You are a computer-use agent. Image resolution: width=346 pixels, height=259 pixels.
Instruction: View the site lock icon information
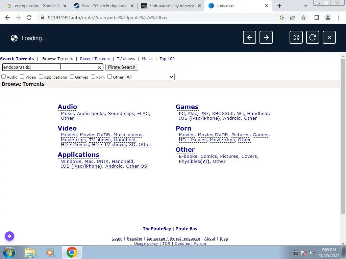click(x=43, y=18)
